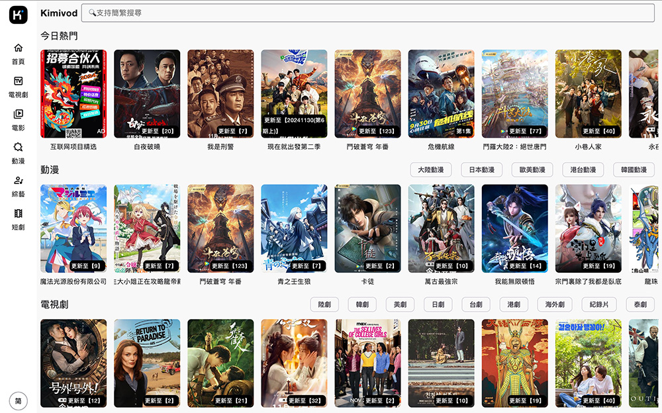Click the 萬古最強宗 title link
Screen dimensions: 662x413
(x=441, y=281)
